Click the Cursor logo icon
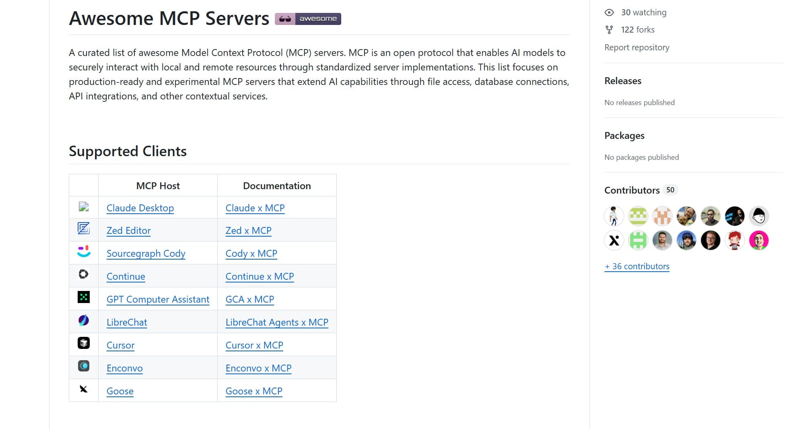 pyautogui.click(x=84, y=343)
